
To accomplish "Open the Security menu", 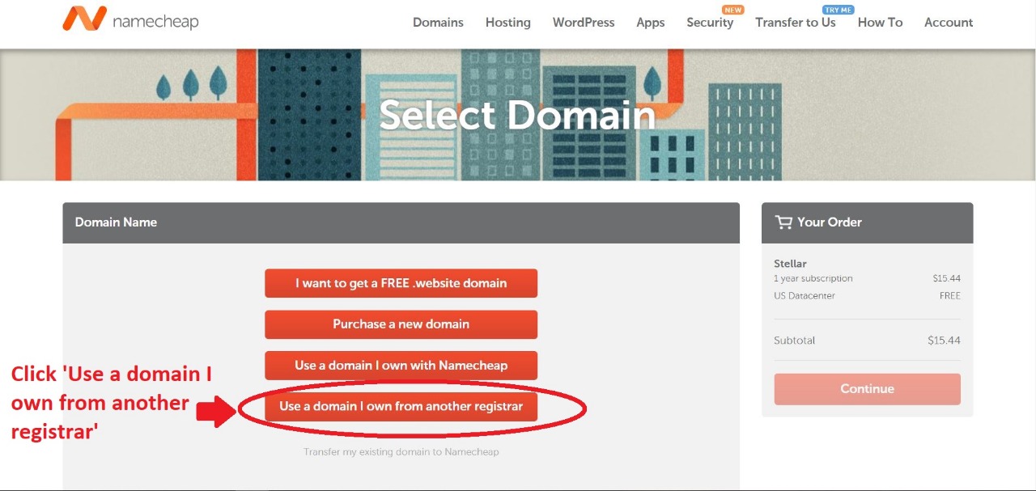I will coord(710,23).
